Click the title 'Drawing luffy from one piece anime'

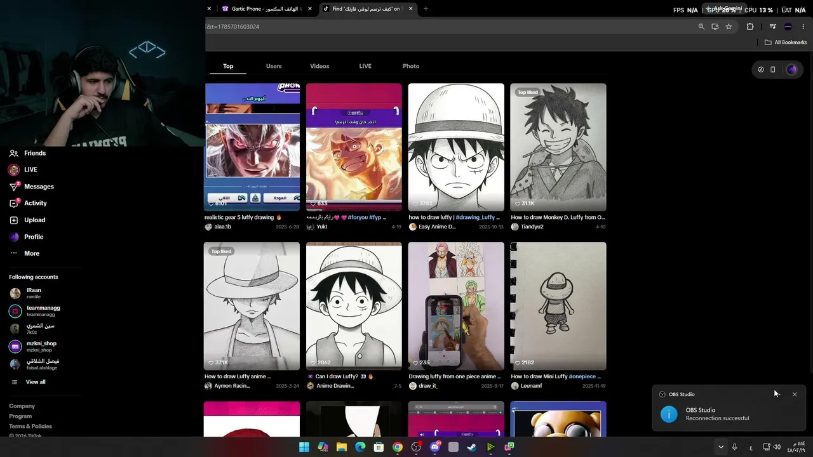pyautogui.click(x=455, y=376)
